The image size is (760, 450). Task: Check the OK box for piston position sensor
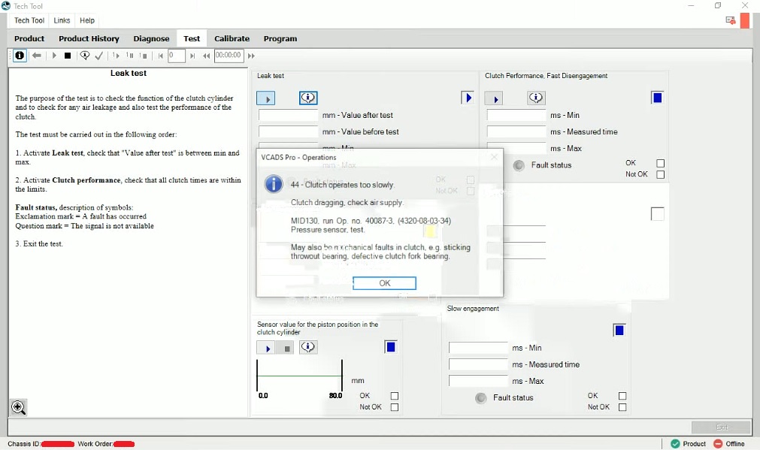pyautogui.click(x=395, y=396)
